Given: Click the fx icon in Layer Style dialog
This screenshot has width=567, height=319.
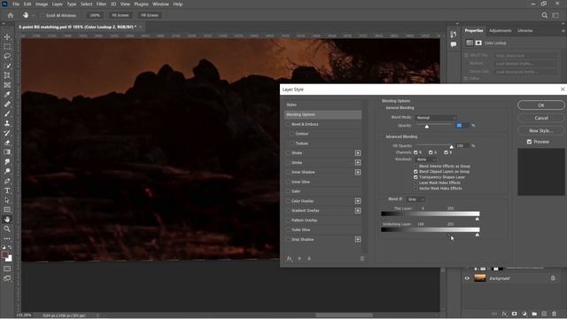Looking at the screenshot, I should (x=290, y=259).
